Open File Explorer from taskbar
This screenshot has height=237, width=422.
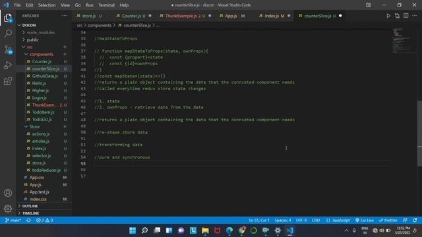pyautogui.click(x=205, y=230)
